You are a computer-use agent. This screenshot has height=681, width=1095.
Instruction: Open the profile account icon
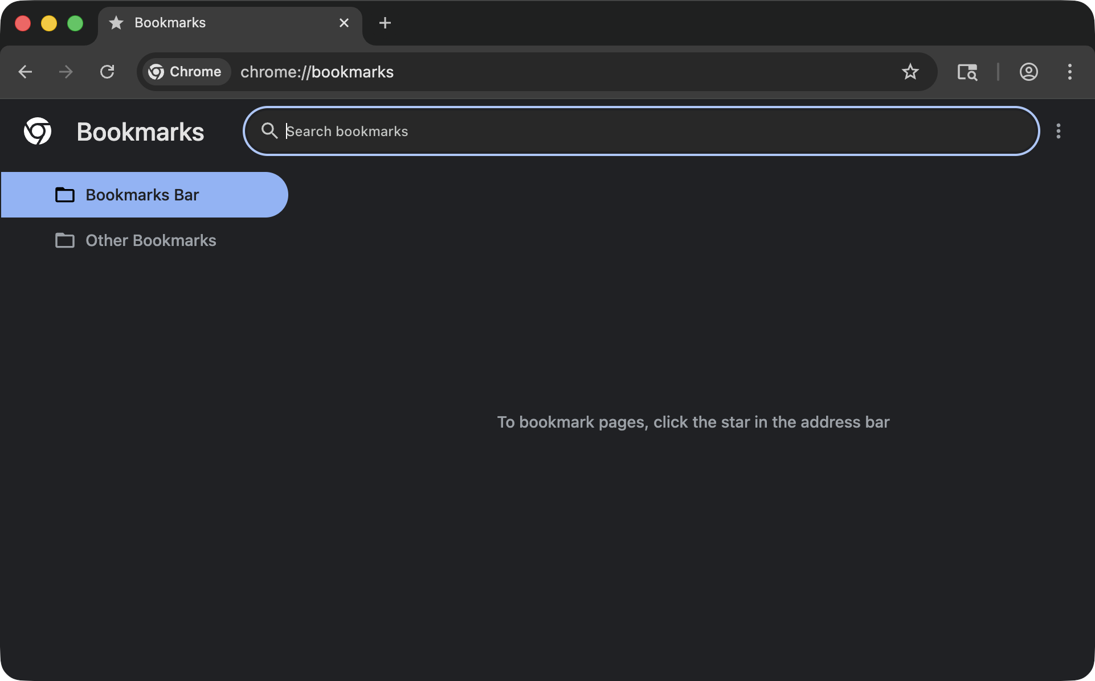point(1028,72)
